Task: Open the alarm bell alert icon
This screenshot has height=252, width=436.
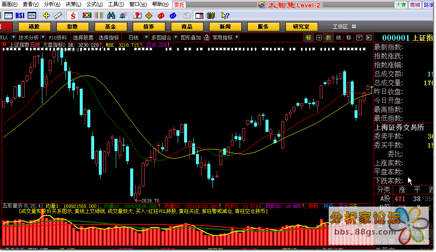Action: (123, 16)
